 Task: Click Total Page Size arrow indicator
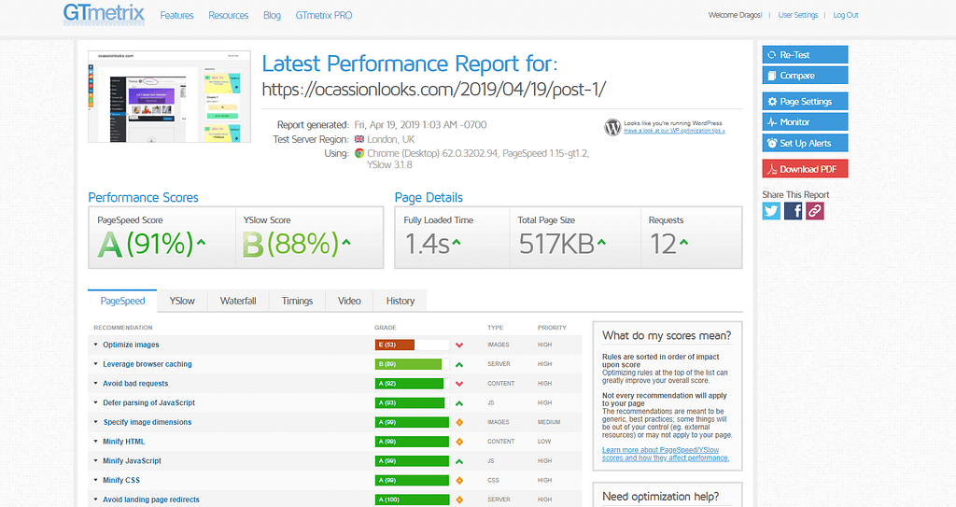[602, 243]
